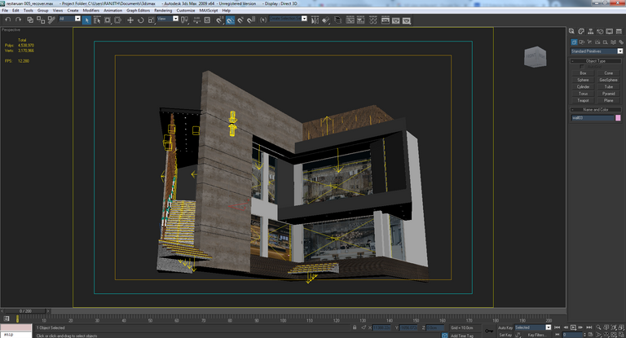Open the Modify command panel tab
Screen dimensions: 626x338
tap(581, 31)
